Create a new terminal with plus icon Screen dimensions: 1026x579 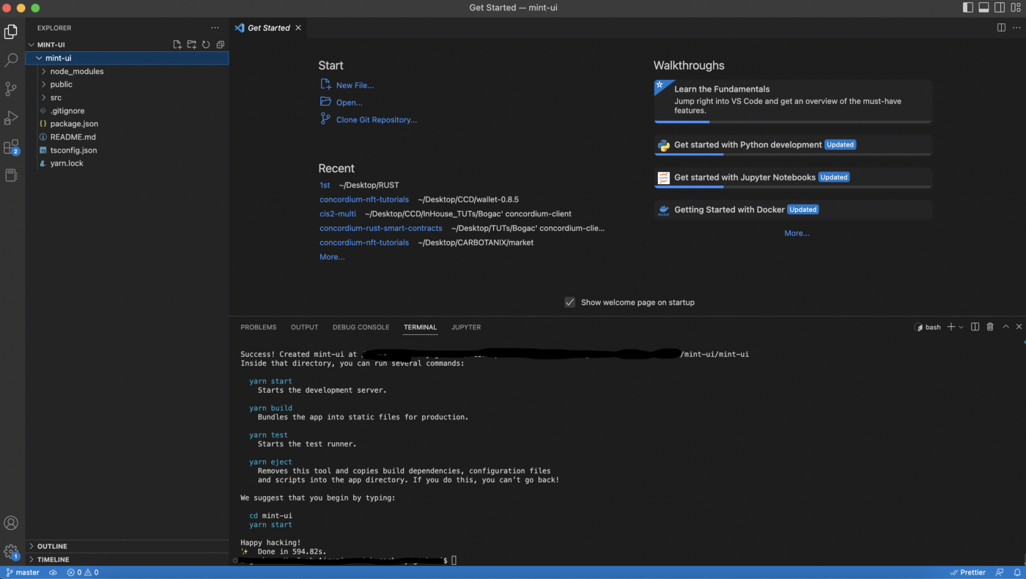coord(951,327)
